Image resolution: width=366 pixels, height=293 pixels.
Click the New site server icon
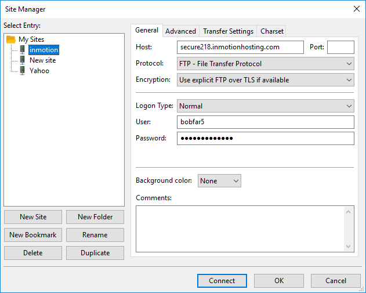(22, 60)
